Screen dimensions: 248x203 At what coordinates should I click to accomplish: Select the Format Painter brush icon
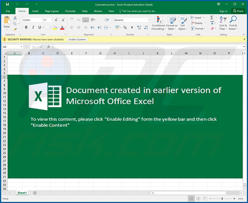coord(15,29)
